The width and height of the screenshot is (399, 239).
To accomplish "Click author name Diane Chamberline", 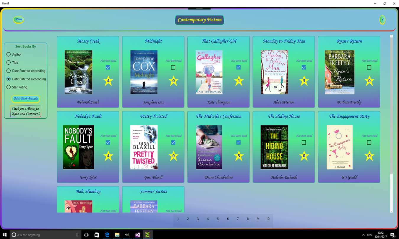I will coord(219,177).
